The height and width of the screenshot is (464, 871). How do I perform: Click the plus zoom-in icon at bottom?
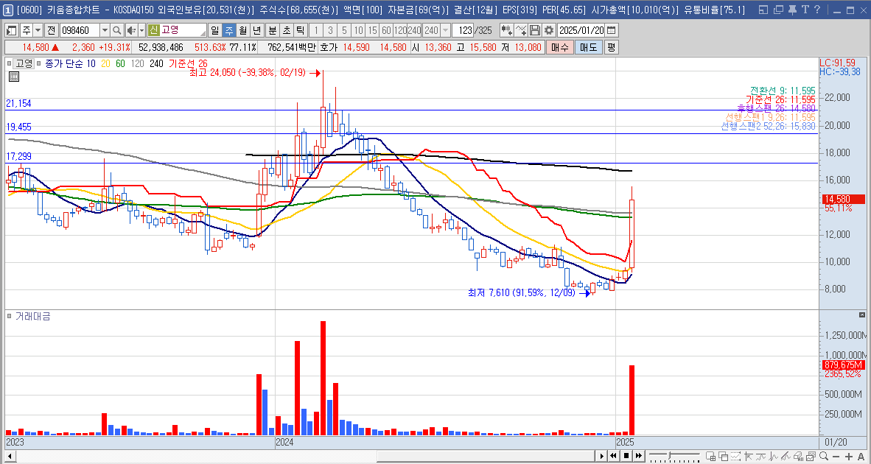pos(850,456)
